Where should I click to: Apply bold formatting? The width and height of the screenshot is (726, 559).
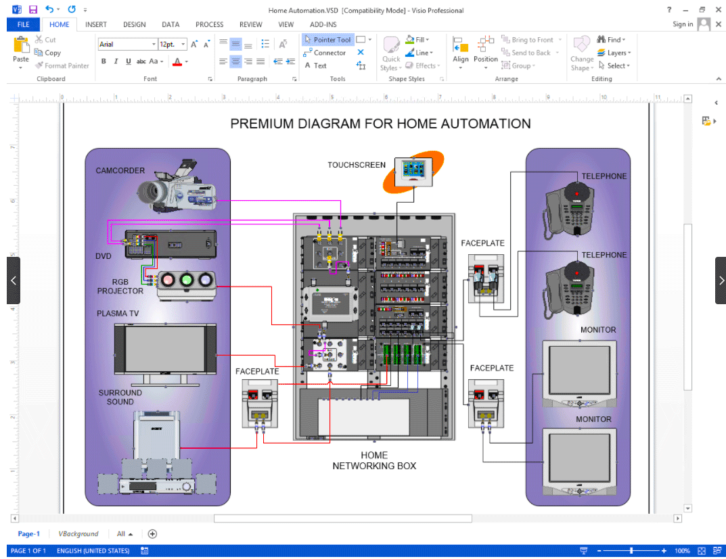tap(104, 61)
